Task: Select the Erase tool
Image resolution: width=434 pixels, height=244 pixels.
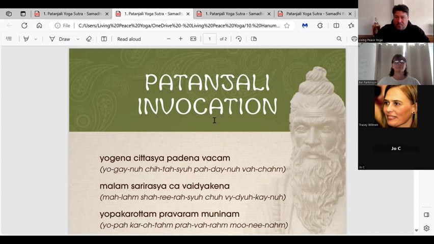Action: tap(89, 39)
